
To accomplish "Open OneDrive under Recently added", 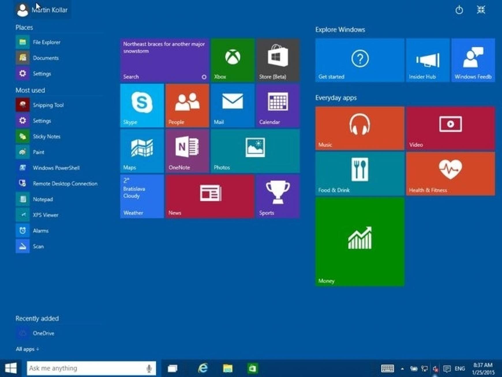I will (59, 333).
